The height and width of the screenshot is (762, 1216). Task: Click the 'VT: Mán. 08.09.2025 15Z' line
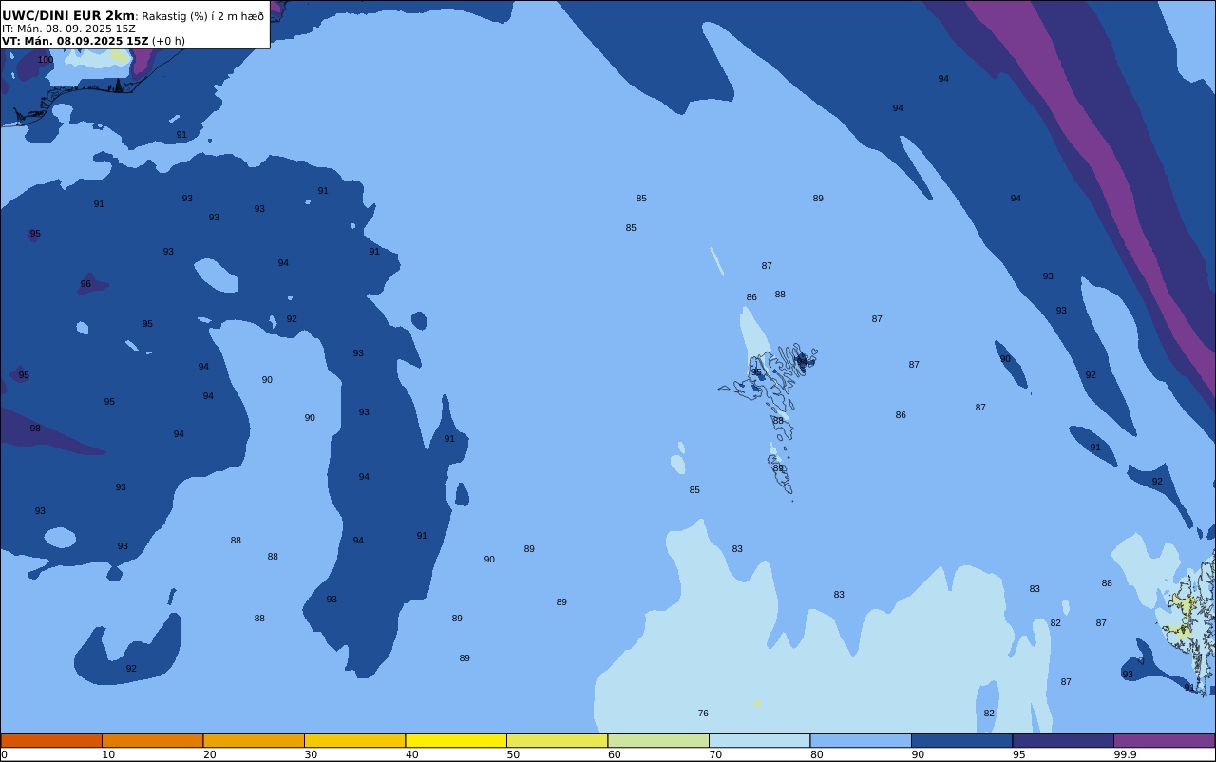pyautogui.click(x=75, y=41)
